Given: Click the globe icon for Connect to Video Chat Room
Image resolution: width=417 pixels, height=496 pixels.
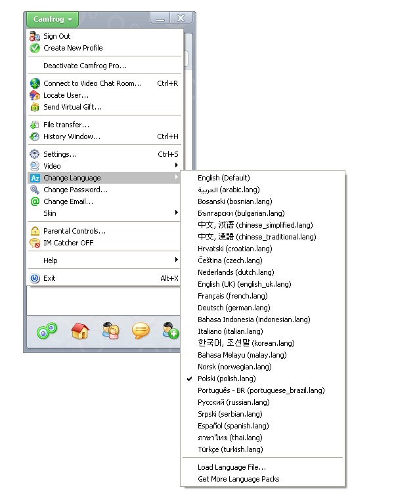Looking at the screenshot, I should pyautogui.click(x=35, y=83).
